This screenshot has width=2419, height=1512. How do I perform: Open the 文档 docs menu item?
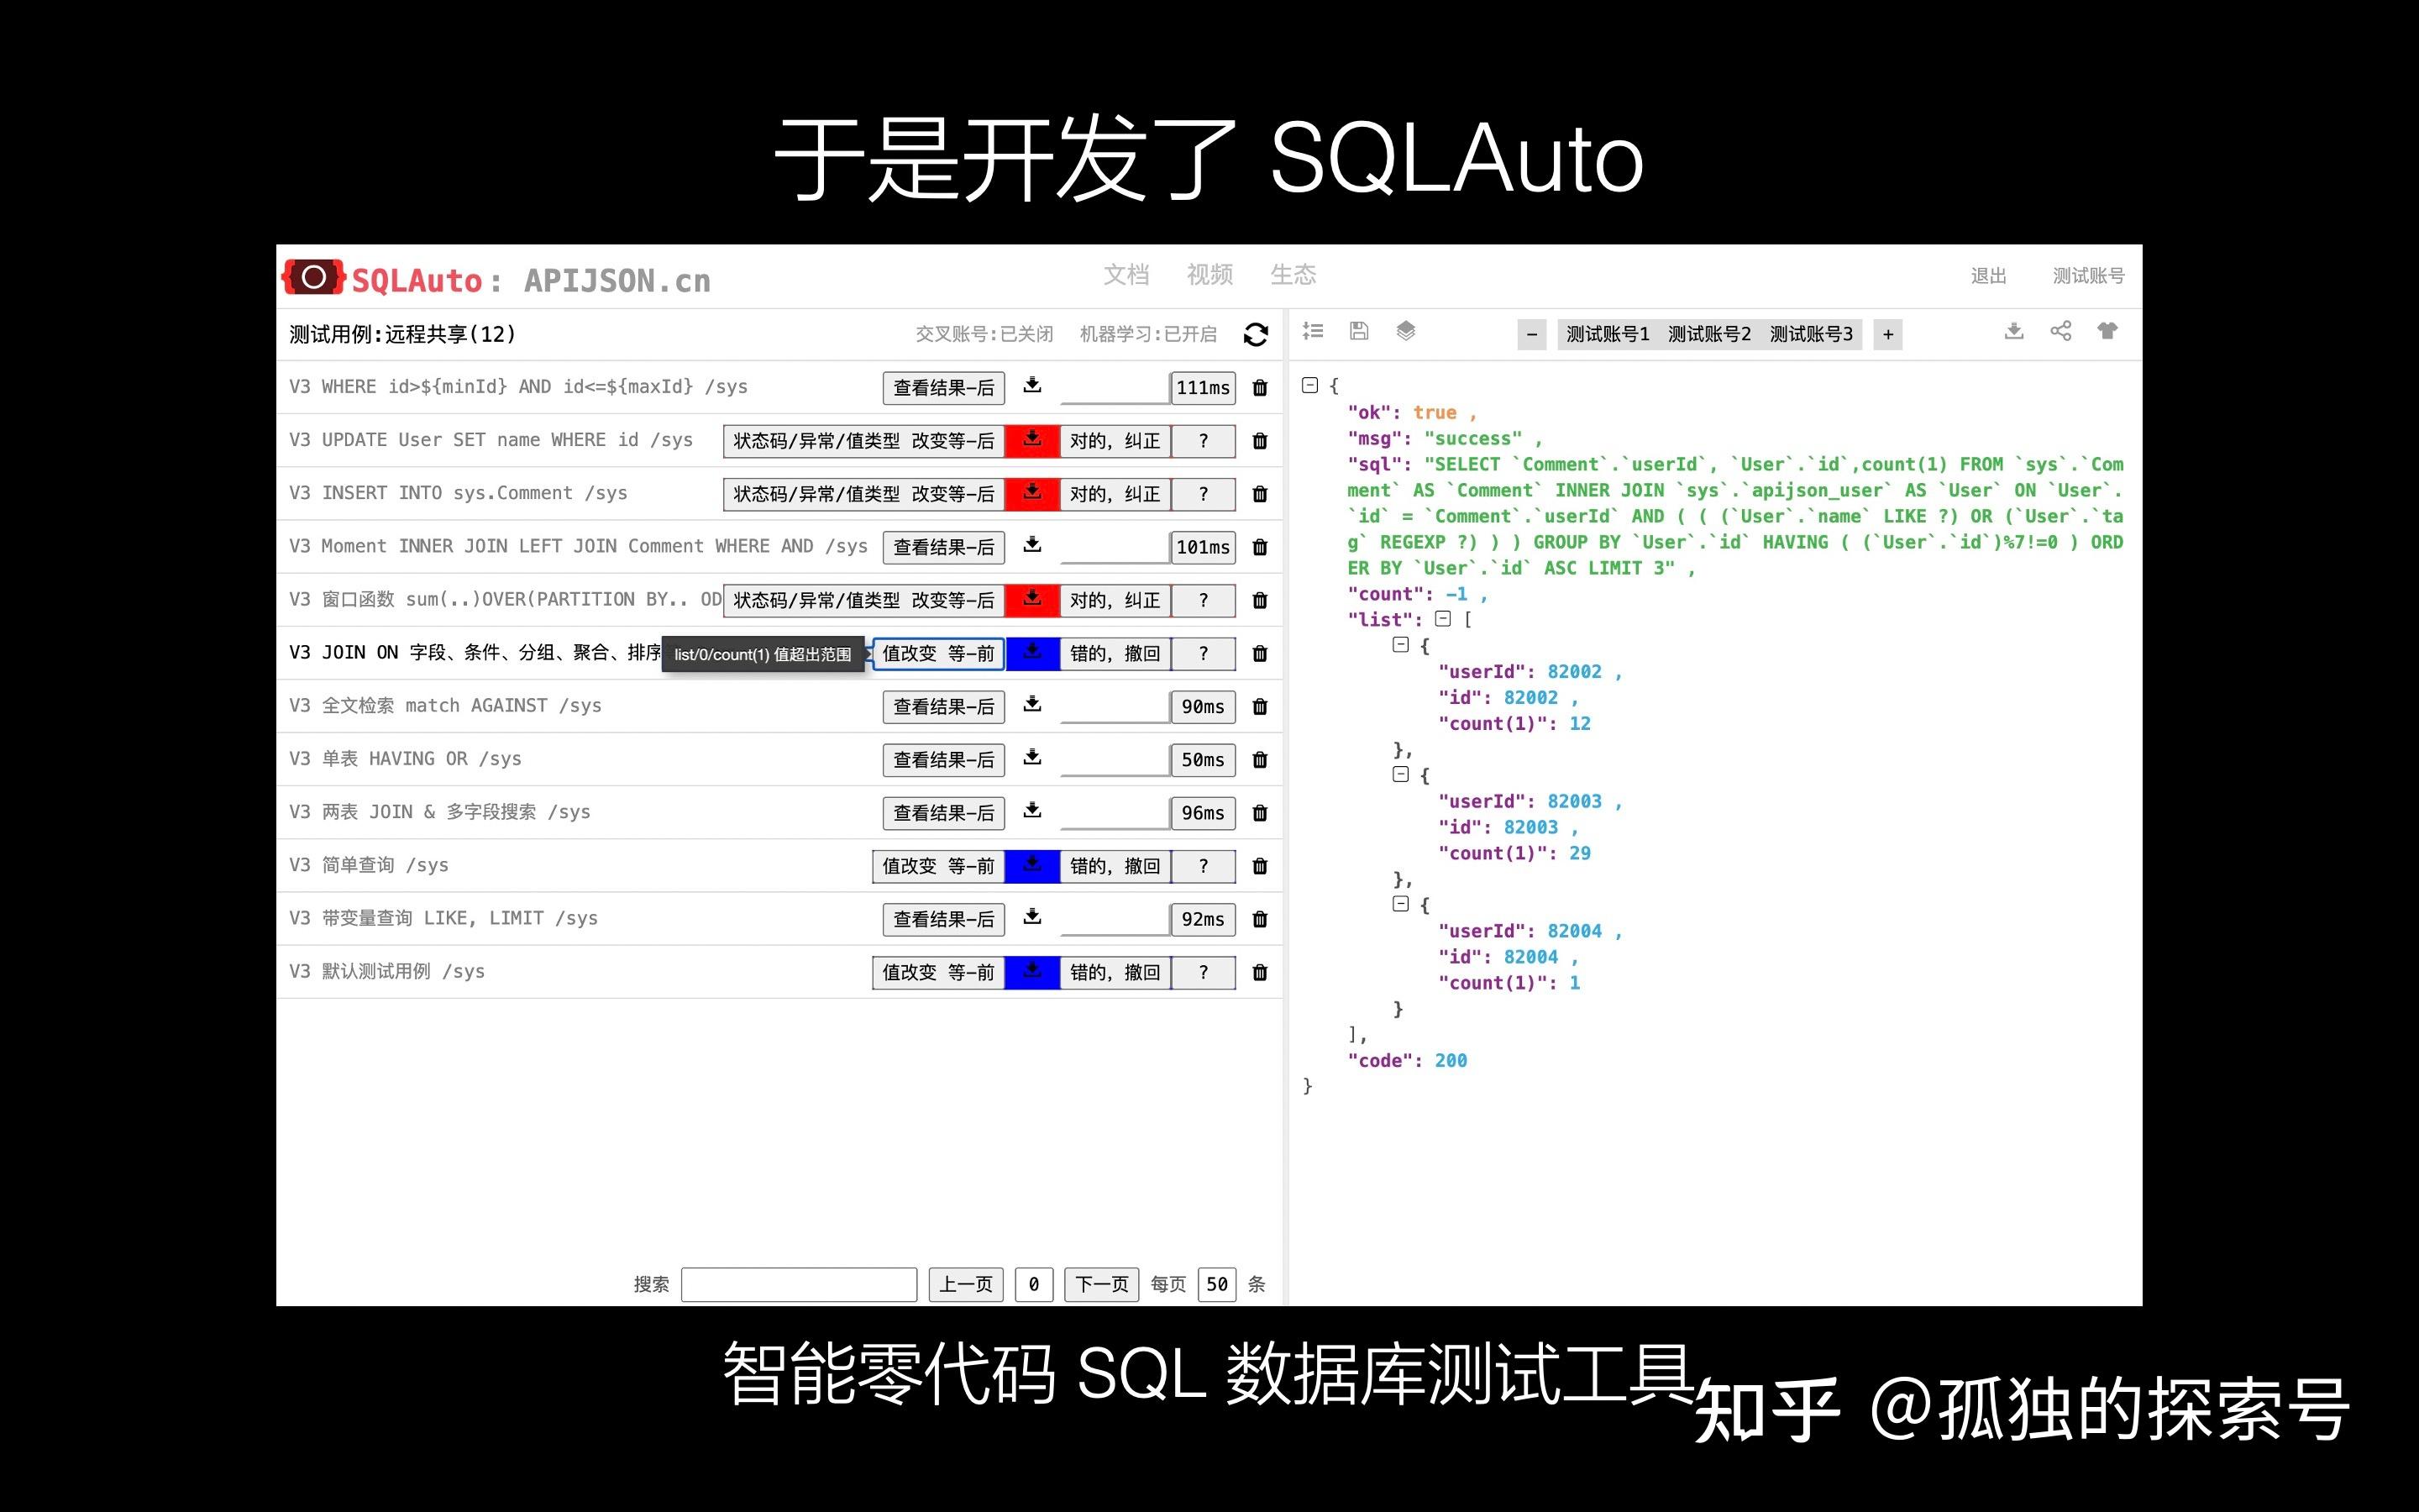pos(1126,275)
